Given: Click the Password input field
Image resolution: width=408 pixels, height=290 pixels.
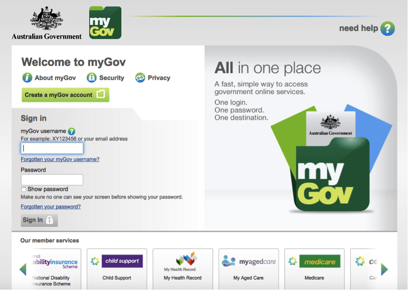Looking at the screenshot, I should [x=52, y=180].
